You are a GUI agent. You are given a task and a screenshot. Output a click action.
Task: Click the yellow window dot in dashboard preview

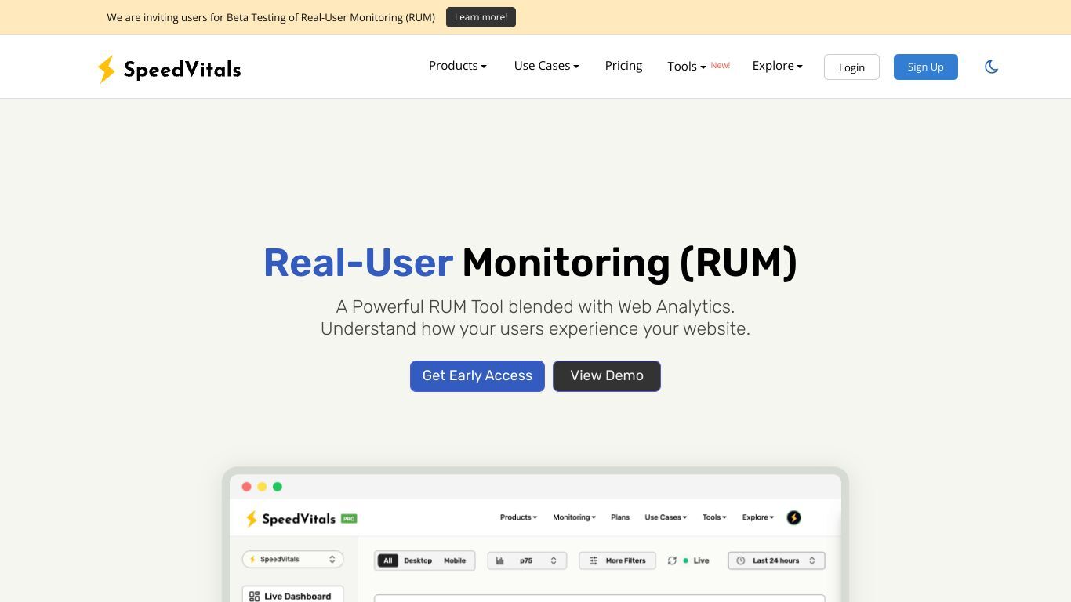pyautogui.click(x=262, y=487)
